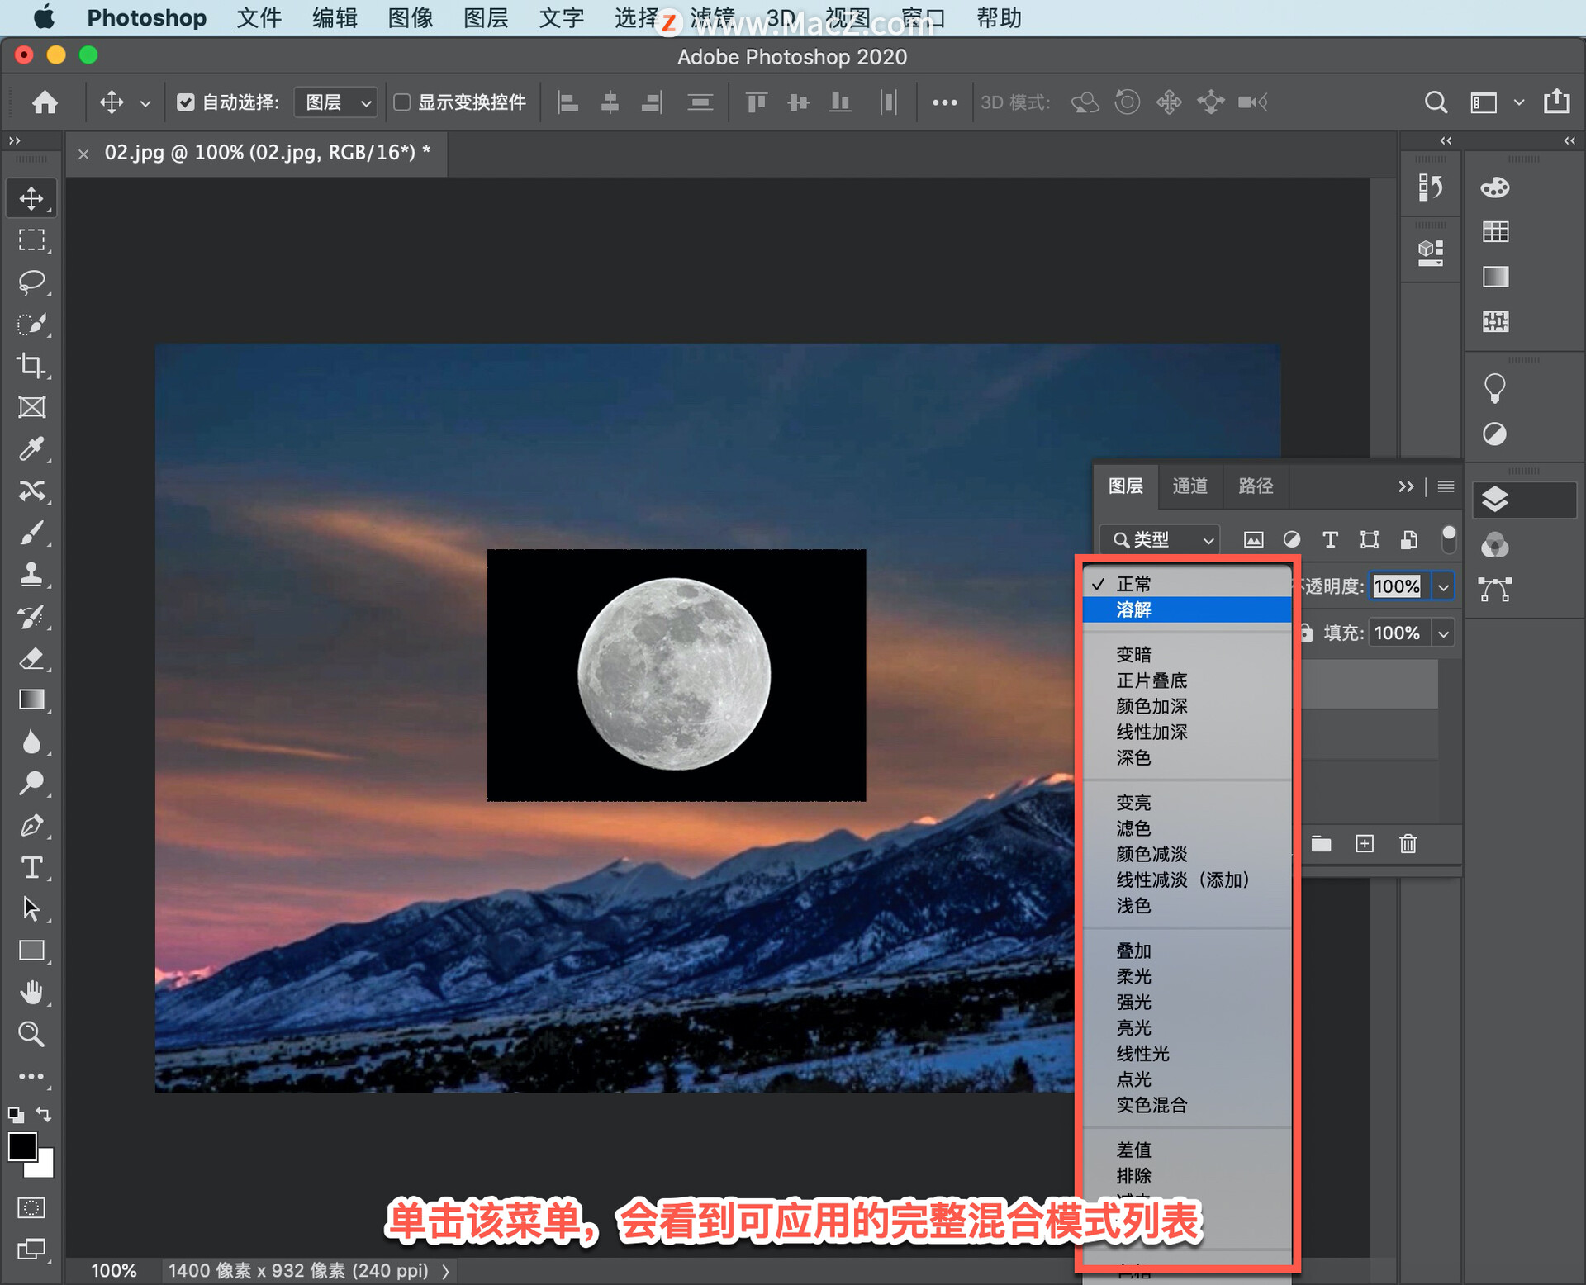Turn layer filtering switch on or off
Screen dimensions: 1586x1285
click(x=1448, y=539)
